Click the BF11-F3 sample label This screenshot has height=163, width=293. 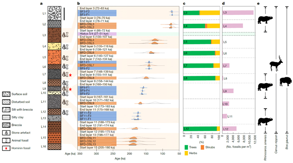coord(85,116)
